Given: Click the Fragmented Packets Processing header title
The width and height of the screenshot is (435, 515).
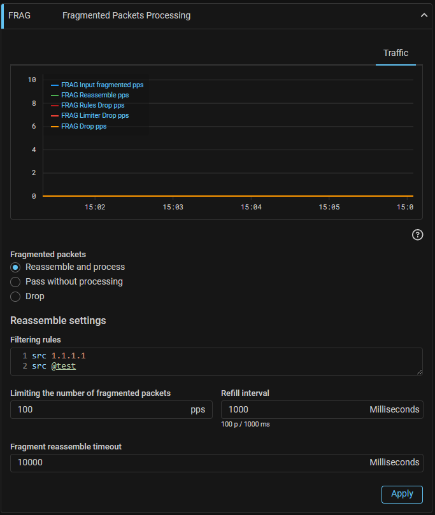Looking at the screenshot, I should [126, 15].
